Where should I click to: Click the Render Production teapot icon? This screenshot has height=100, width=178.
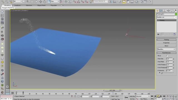point(150,2)
